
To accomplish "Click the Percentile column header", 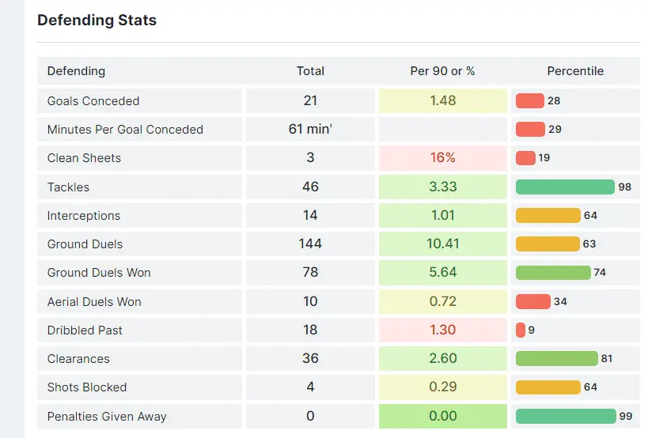I will point(575,71).
